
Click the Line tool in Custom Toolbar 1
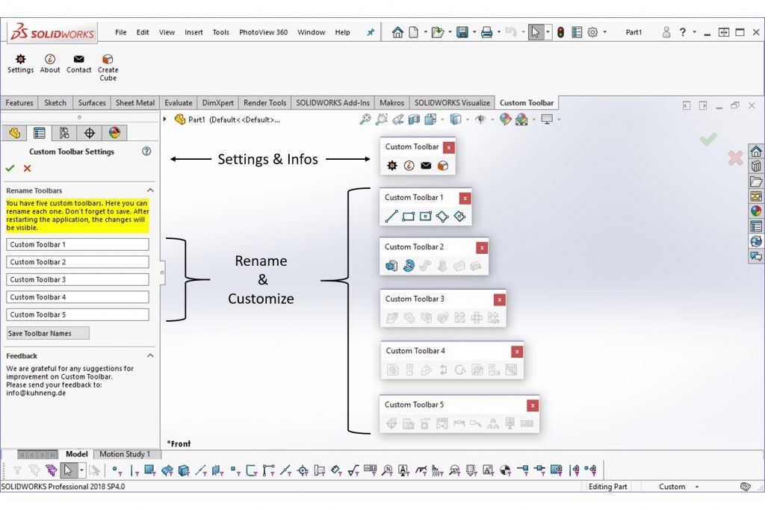coord(391,217)
